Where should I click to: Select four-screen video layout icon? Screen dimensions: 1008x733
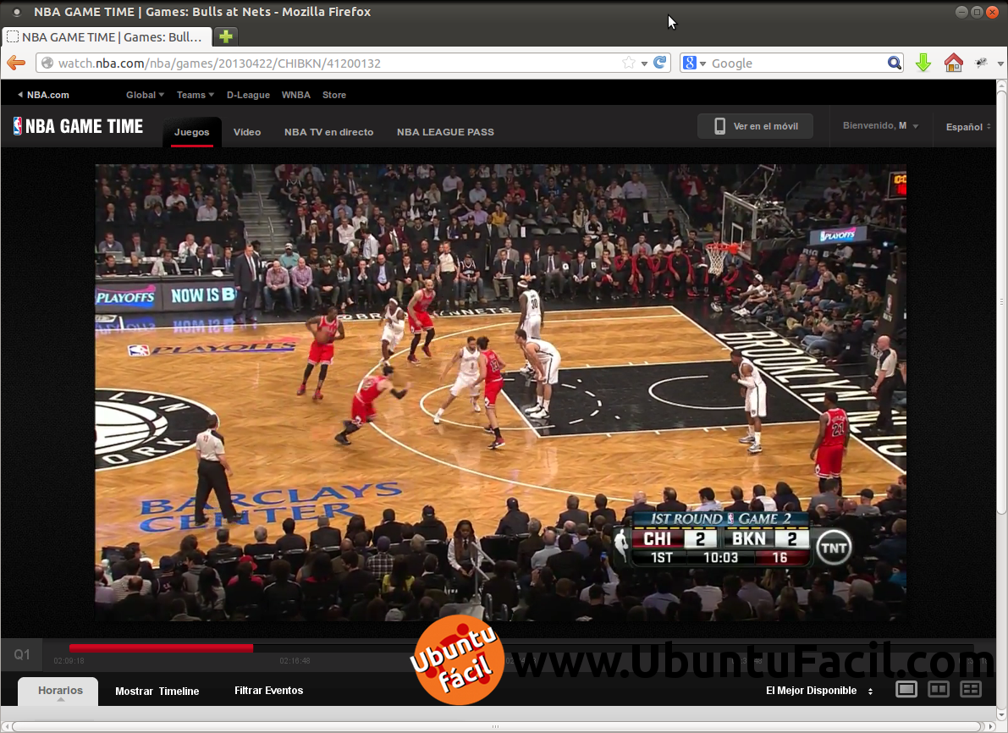[970, 690]
